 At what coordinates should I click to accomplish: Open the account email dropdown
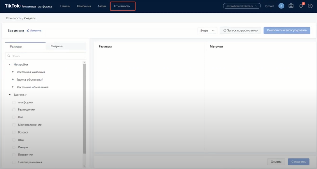pos(242,6)
